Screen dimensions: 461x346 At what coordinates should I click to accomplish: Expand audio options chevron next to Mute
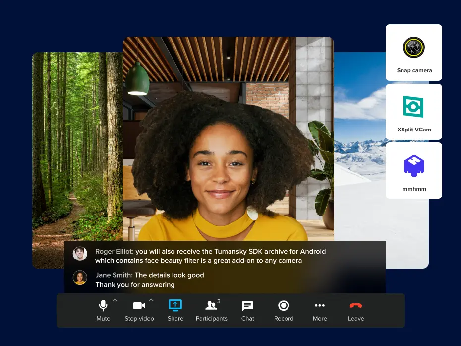115,300
